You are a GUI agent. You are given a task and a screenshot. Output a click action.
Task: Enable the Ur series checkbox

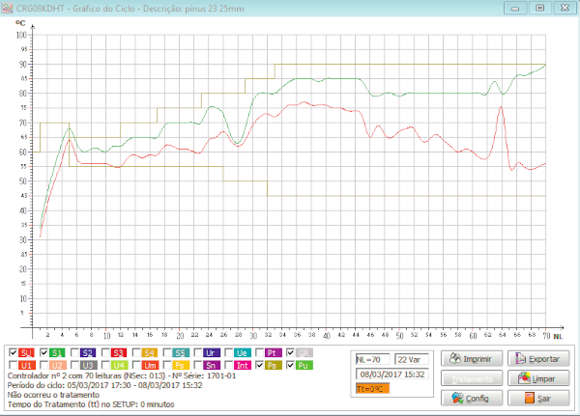click(x=198, y=353)
